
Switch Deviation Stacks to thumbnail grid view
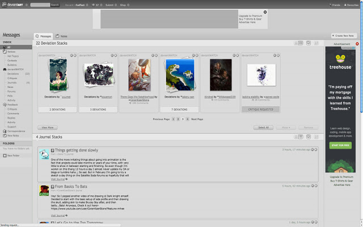point(301,43)
